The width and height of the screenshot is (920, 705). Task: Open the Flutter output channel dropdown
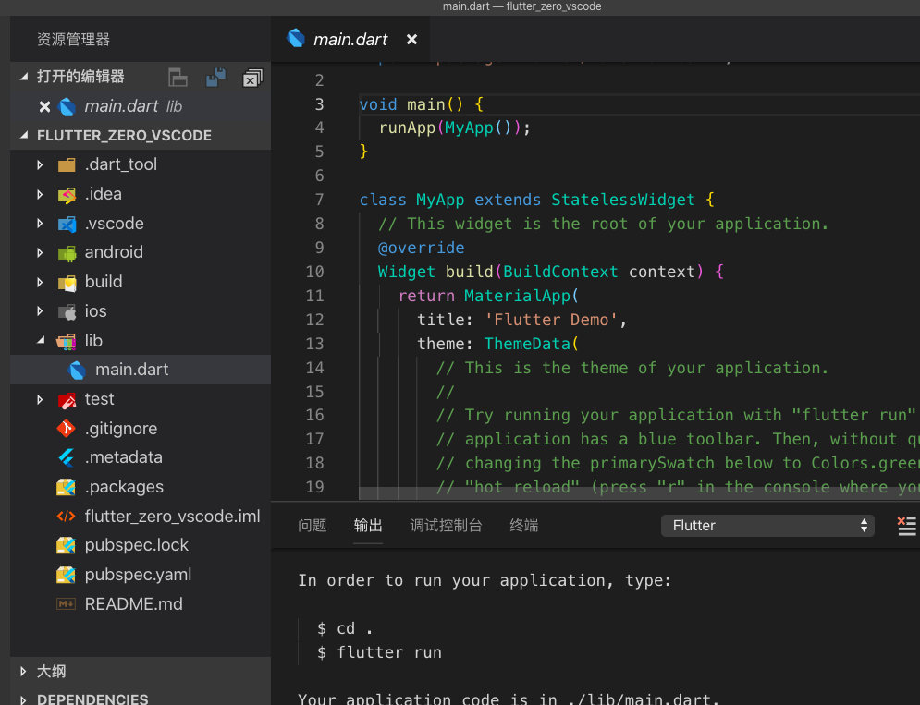pyautogui.click(x=767, y=526)
